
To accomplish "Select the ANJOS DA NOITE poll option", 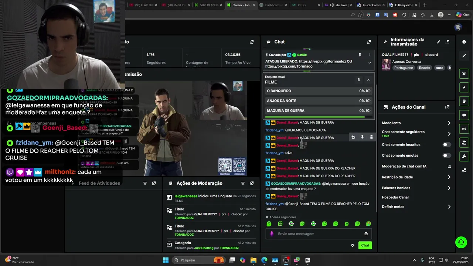I will pos(319,100).
